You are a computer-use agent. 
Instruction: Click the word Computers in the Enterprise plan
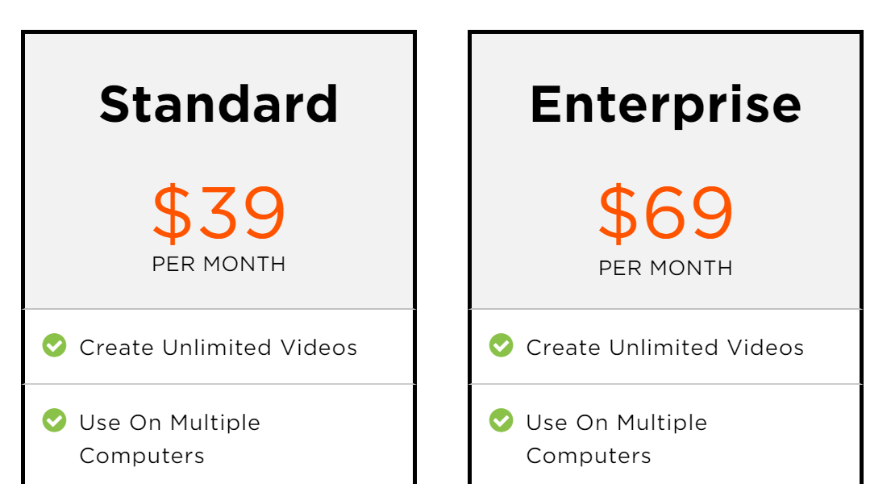click(589, 456)
